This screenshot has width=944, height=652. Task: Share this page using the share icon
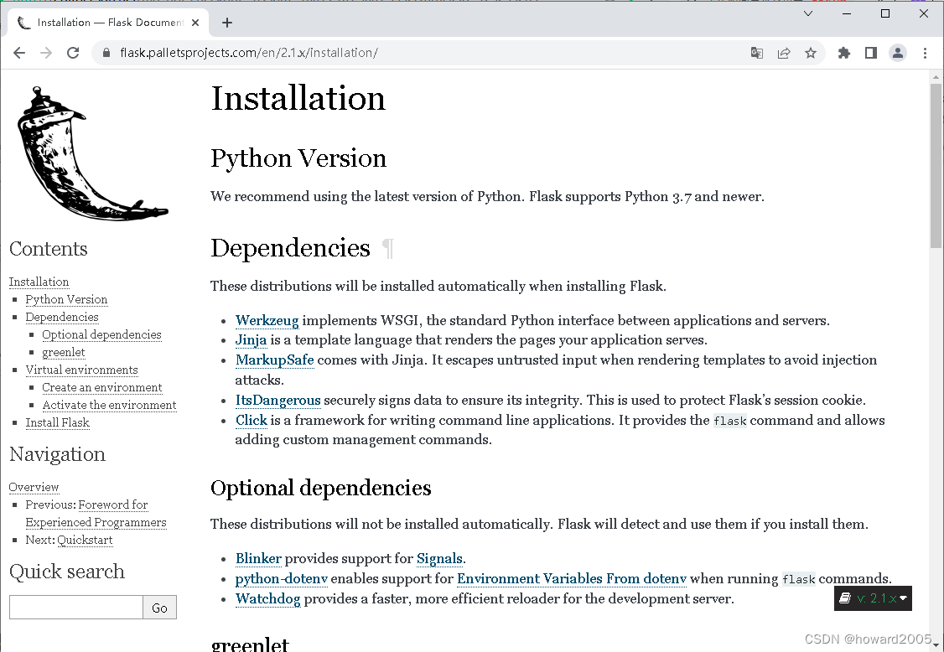click(x=784, y=53)
